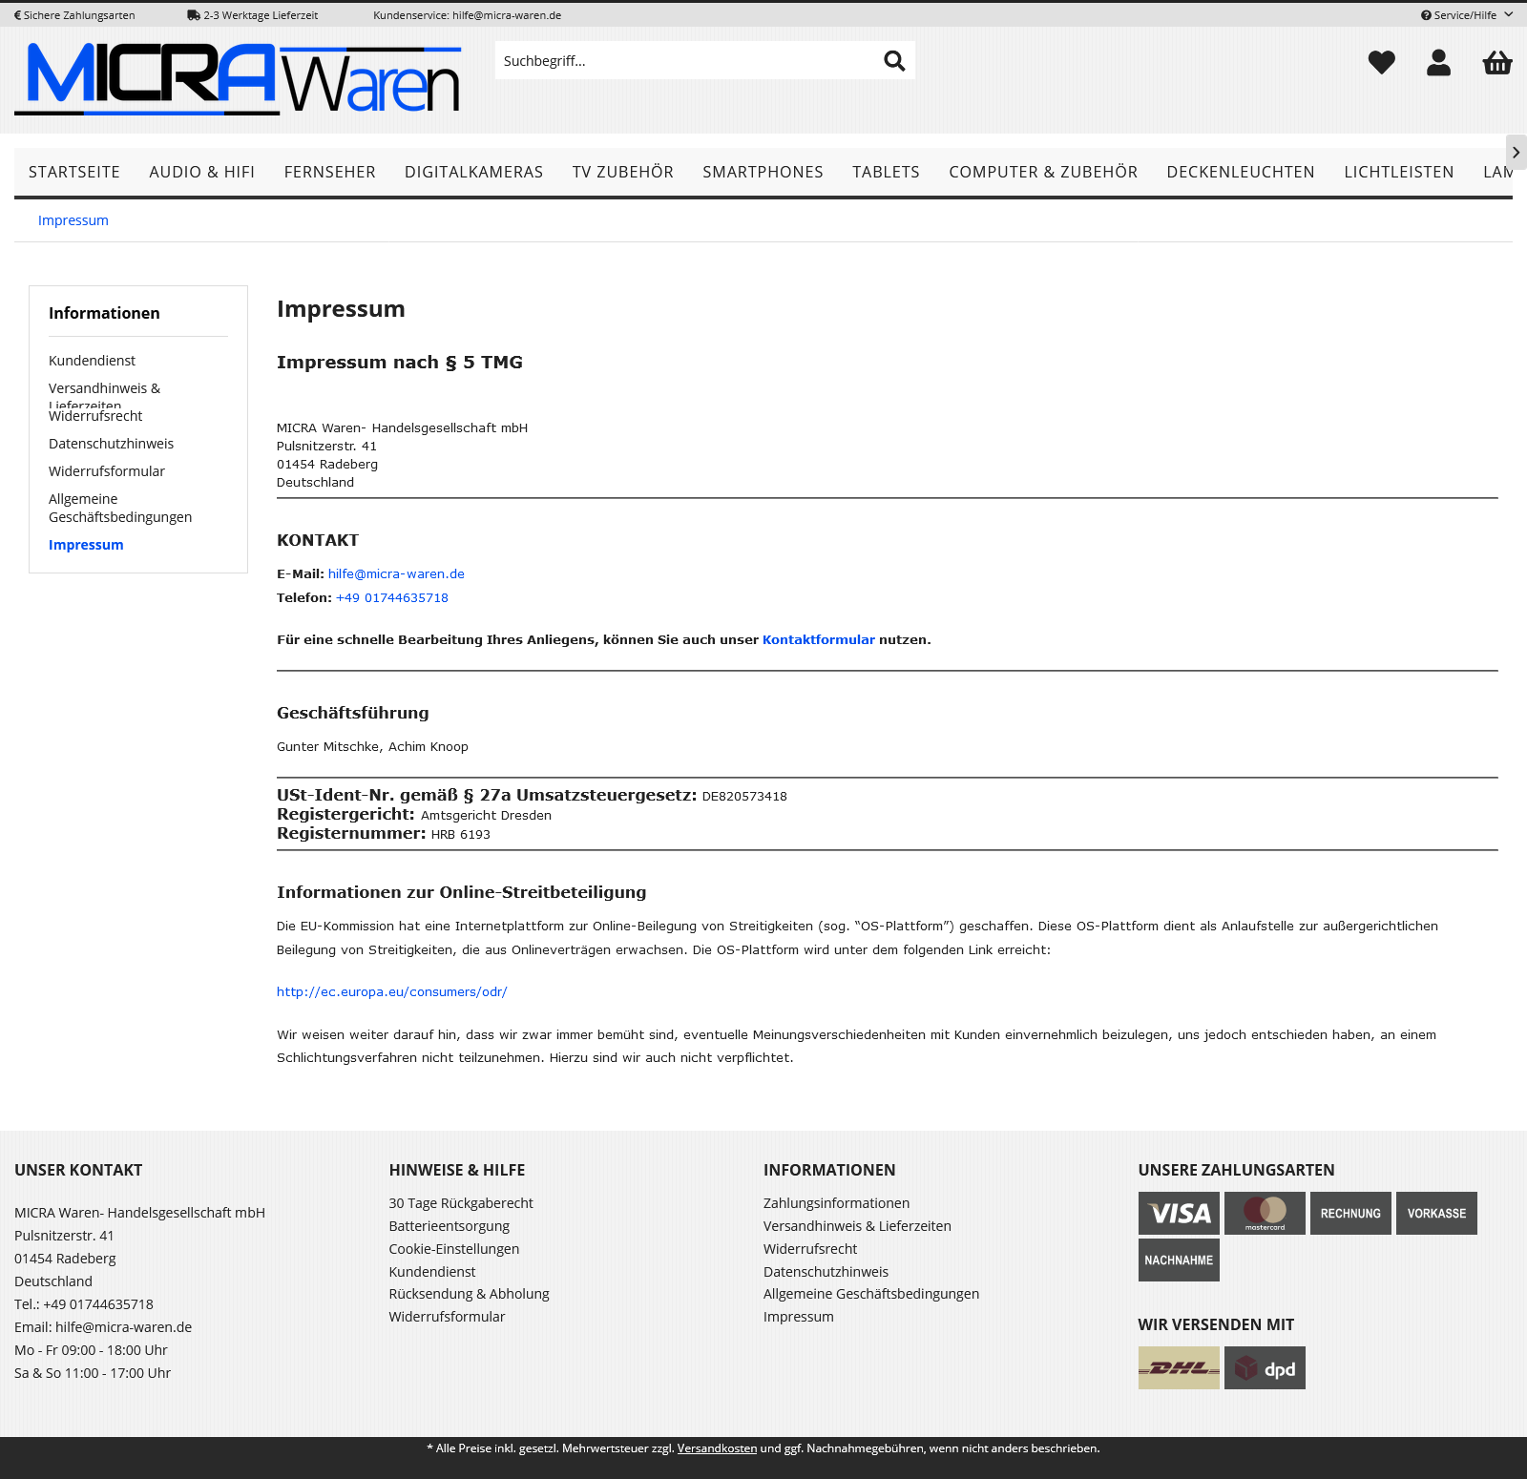Open the Impressum footer link
Viewport: 1527px width, 1479px height.
pyautogui.click(x=799, y=1317)
